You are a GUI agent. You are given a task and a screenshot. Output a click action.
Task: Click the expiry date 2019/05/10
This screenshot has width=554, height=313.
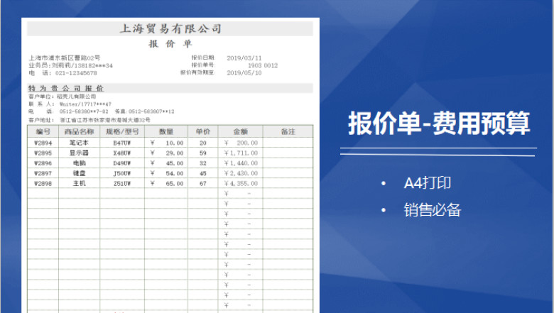click(x=244, y=73)
